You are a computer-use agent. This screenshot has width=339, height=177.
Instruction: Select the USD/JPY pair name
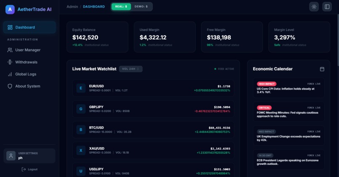tap(96, 169)
